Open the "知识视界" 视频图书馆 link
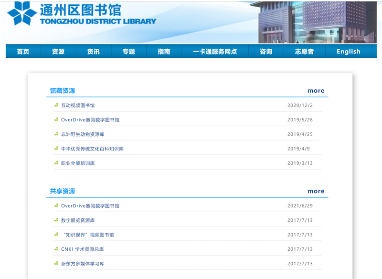Viewport: 382px width, 279px height. click(88, 235)
